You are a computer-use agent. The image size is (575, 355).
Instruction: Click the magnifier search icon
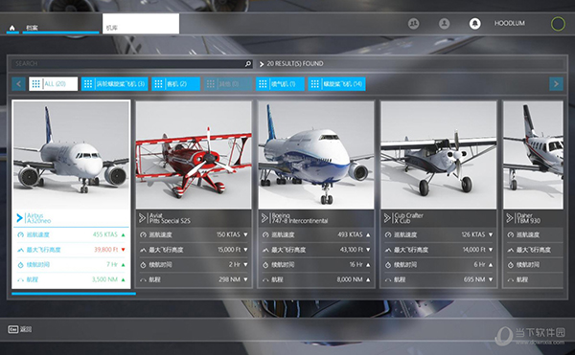pyautogui.click(x=248, y=64)
